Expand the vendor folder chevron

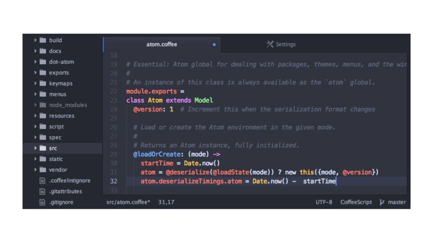36,170
